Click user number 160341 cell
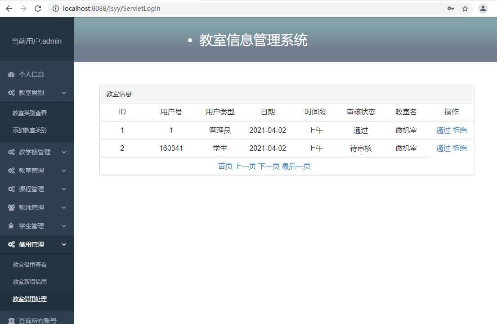This screenshot has width=497, height=324. tap(171, 148)
